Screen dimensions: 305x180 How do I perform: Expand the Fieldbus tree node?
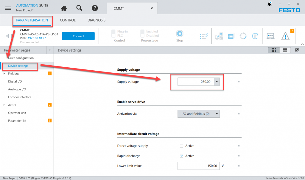pyautogui.click(x=4, y=74)
